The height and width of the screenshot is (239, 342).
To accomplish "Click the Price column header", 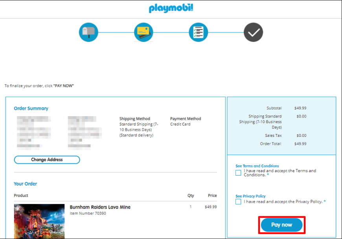I will click(212, 195).
